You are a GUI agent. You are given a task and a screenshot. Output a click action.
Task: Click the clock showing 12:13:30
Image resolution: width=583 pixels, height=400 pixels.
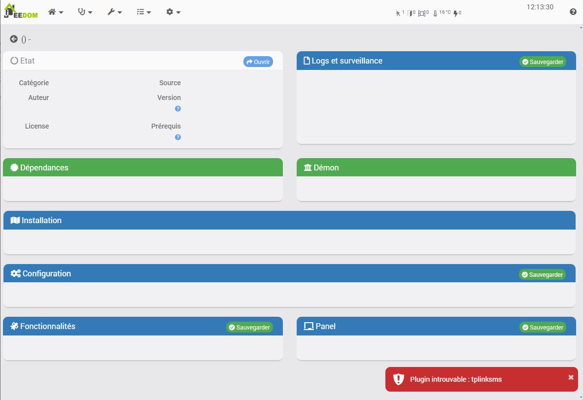[540, 7]
